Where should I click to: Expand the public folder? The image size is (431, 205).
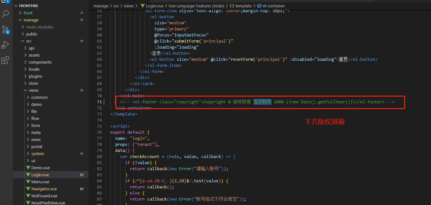tap(32, 34)
